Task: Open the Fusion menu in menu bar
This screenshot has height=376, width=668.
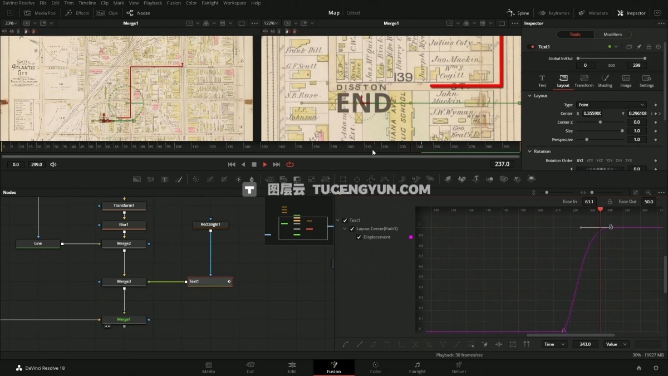Action: (x=174, y=3)
